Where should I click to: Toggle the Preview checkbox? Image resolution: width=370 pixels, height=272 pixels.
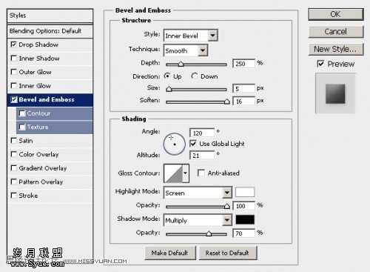point(320,64)
